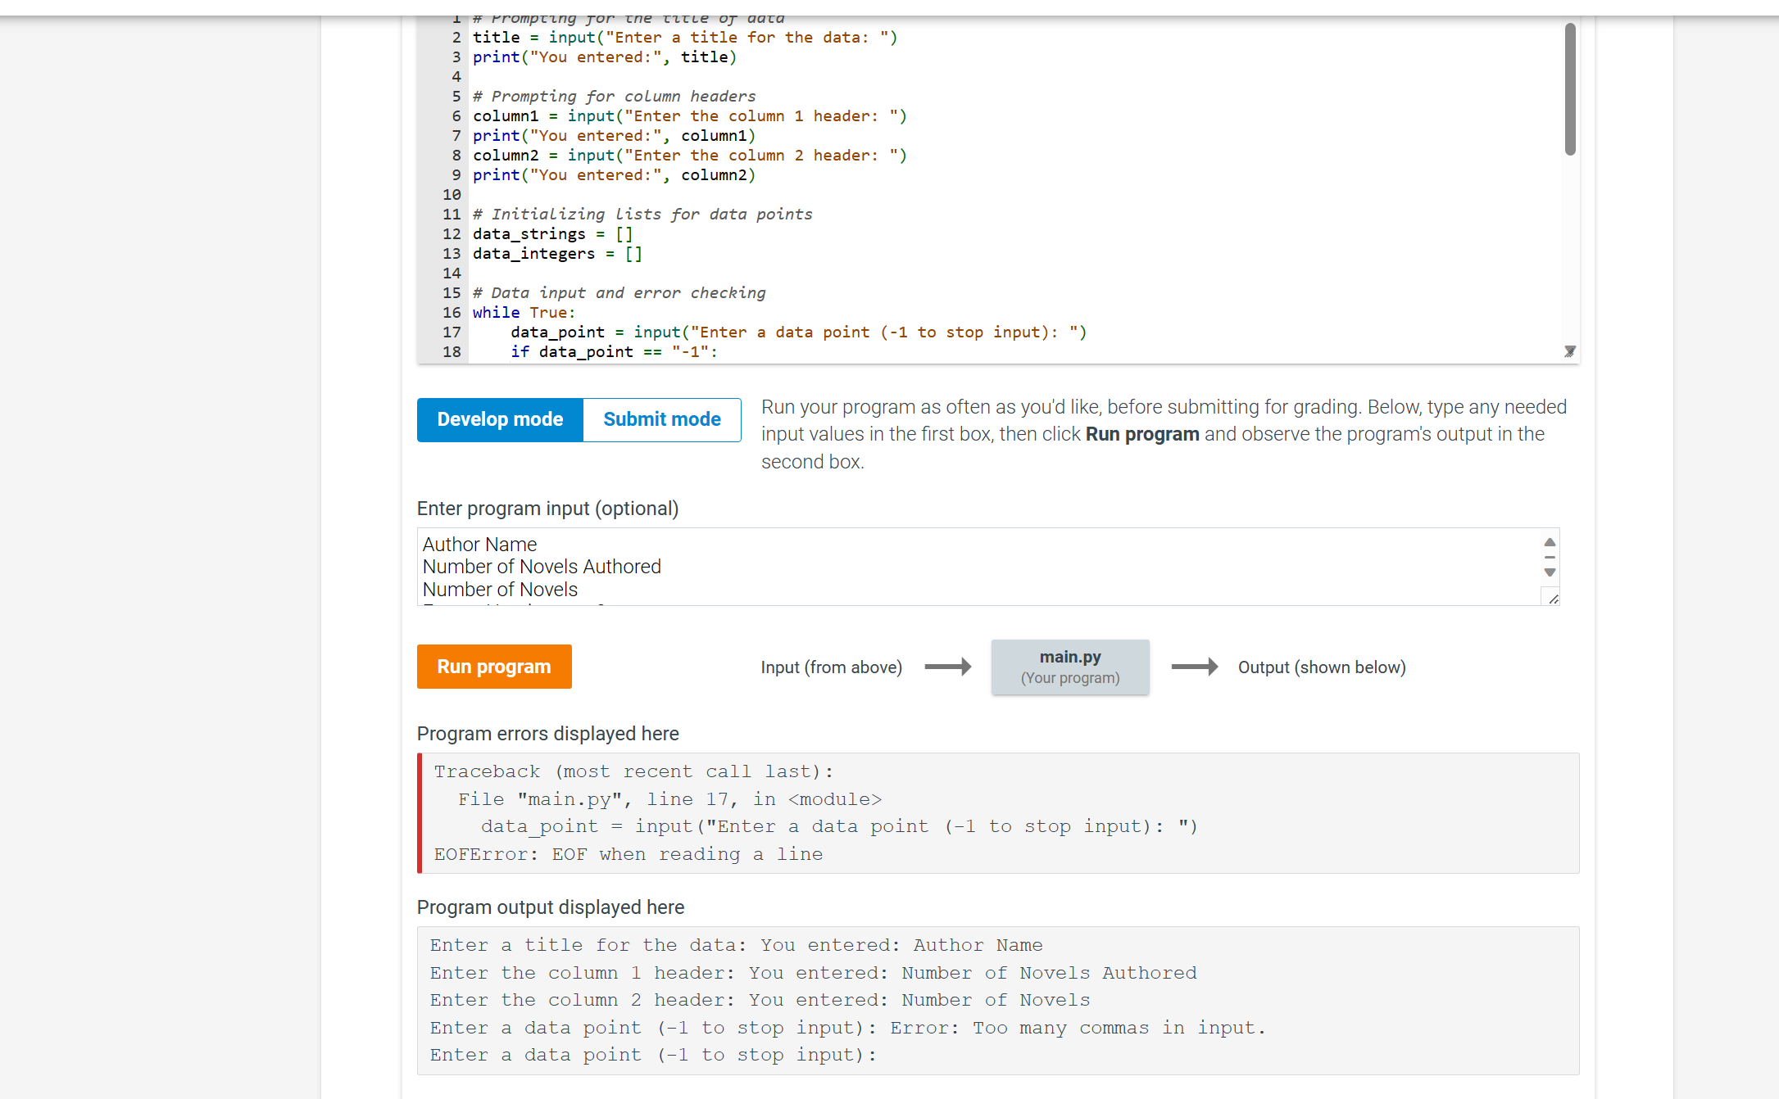Click inside the program output panel
This screenshot has width=1779, height=1099.
point(983,999)
